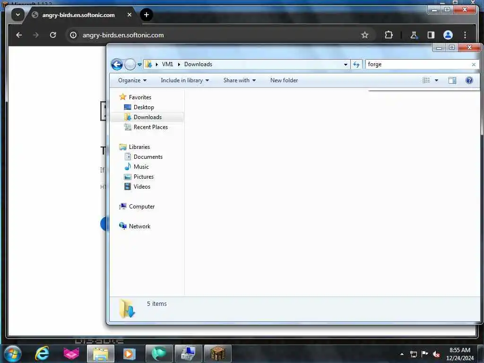Show hidden tray icons arrow
Viewport: 484px width, 363px height.
[x=402, y=354]
